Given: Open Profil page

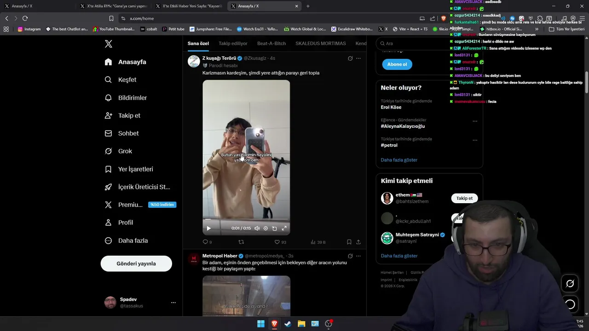Looking at the screenshot, I should pos(119,223).
